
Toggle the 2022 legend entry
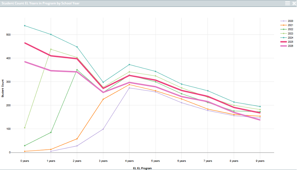[290, 29]
